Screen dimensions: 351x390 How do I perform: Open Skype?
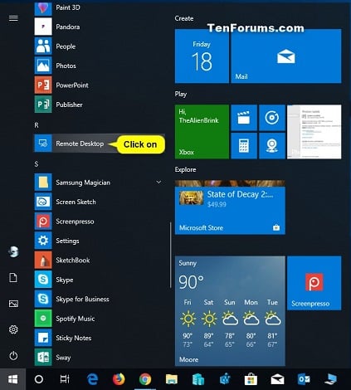[x=100, y=280]
